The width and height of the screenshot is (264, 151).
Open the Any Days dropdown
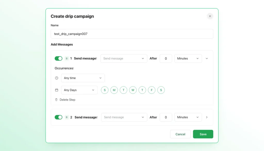79,90
